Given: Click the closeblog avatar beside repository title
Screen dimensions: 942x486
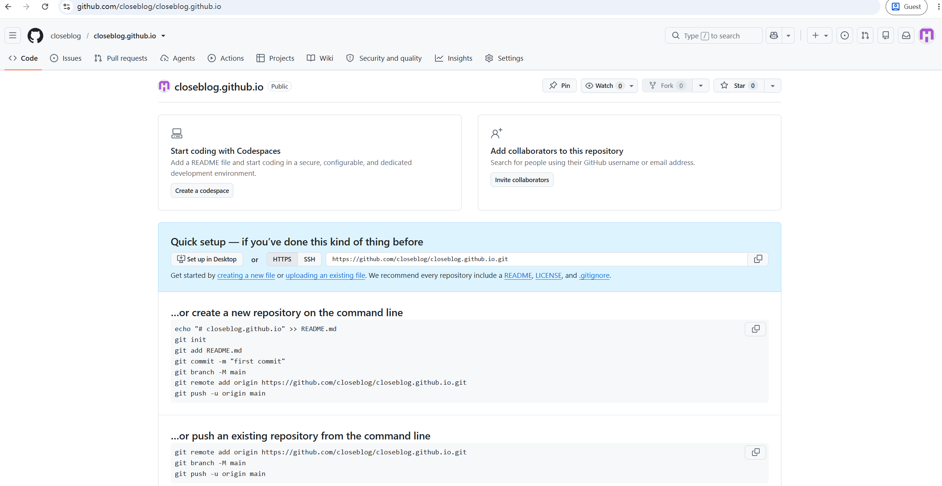Looking at the screenshot, I should tap(164, 86).
